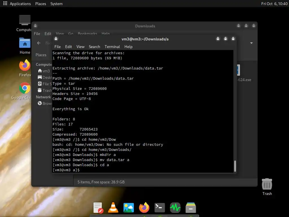Open the text editor in the dock
The image size is (289, 217).
pos(98,208)
